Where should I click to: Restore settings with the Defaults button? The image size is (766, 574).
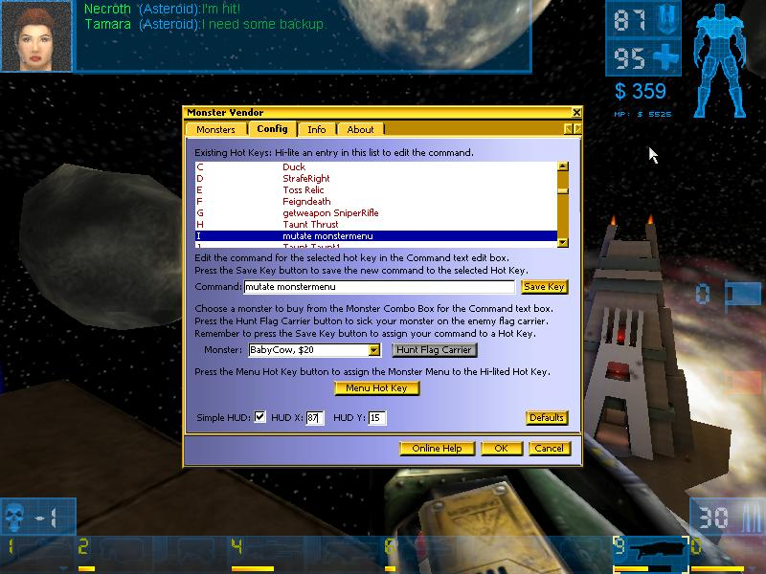click(549, 417)
